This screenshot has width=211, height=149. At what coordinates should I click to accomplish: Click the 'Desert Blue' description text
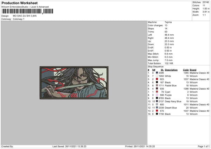tap(171, 108)
